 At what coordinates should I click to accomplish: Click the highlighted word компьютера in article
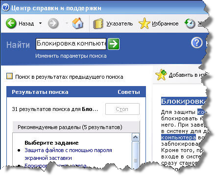click(x=178, y=137)
